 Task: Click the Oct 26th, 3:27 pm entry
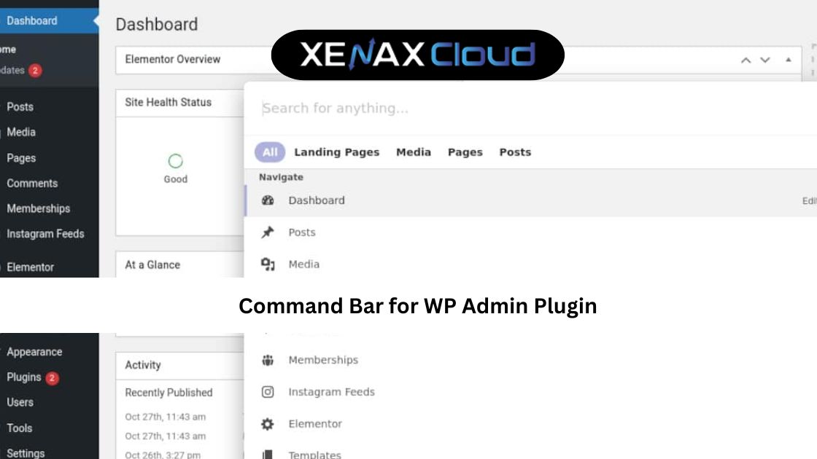(163, 455)
